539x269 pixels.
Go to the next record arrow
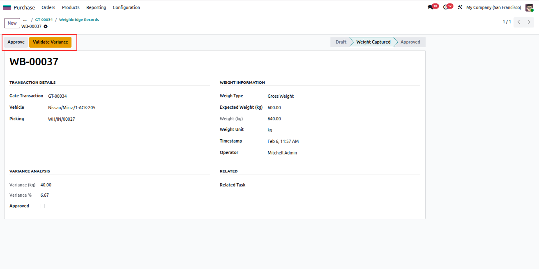[x=529, y=22]
